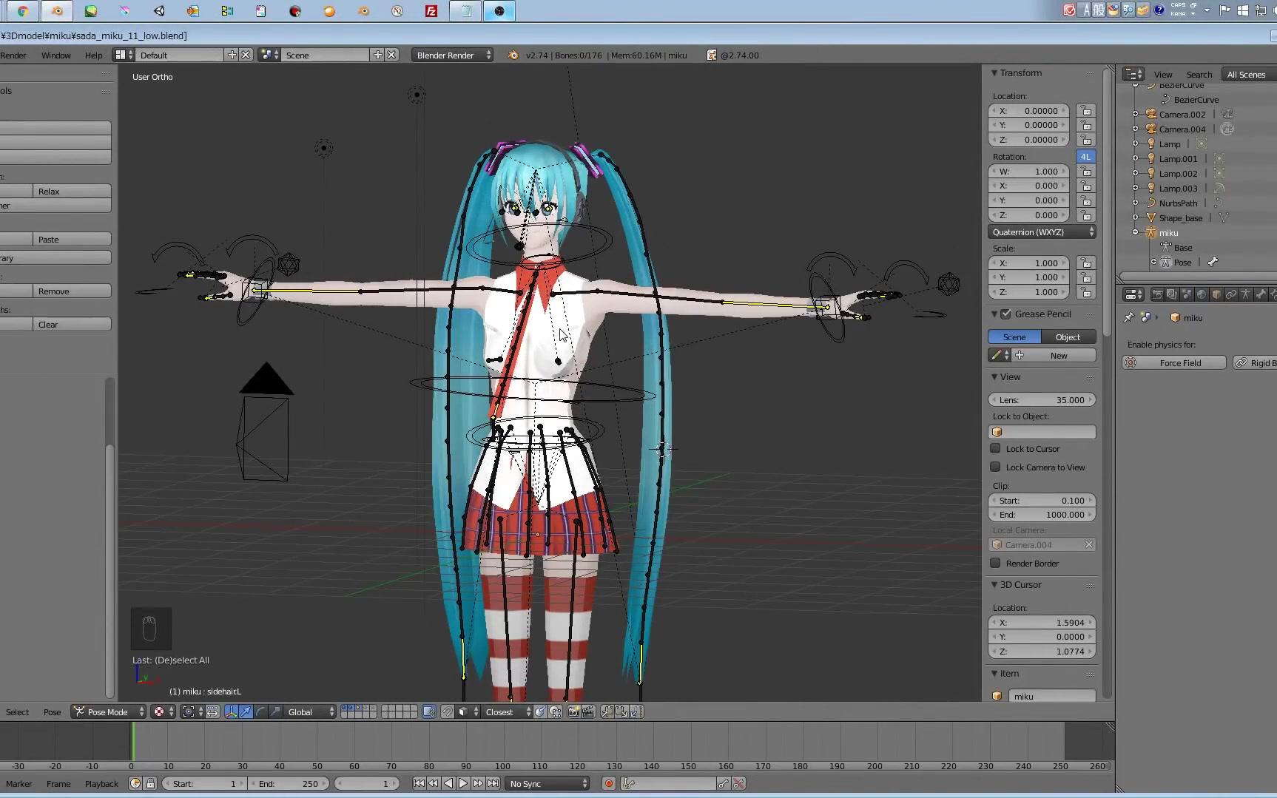Adjust 3D Cursor X 1.5904 field

point(1042,623)
